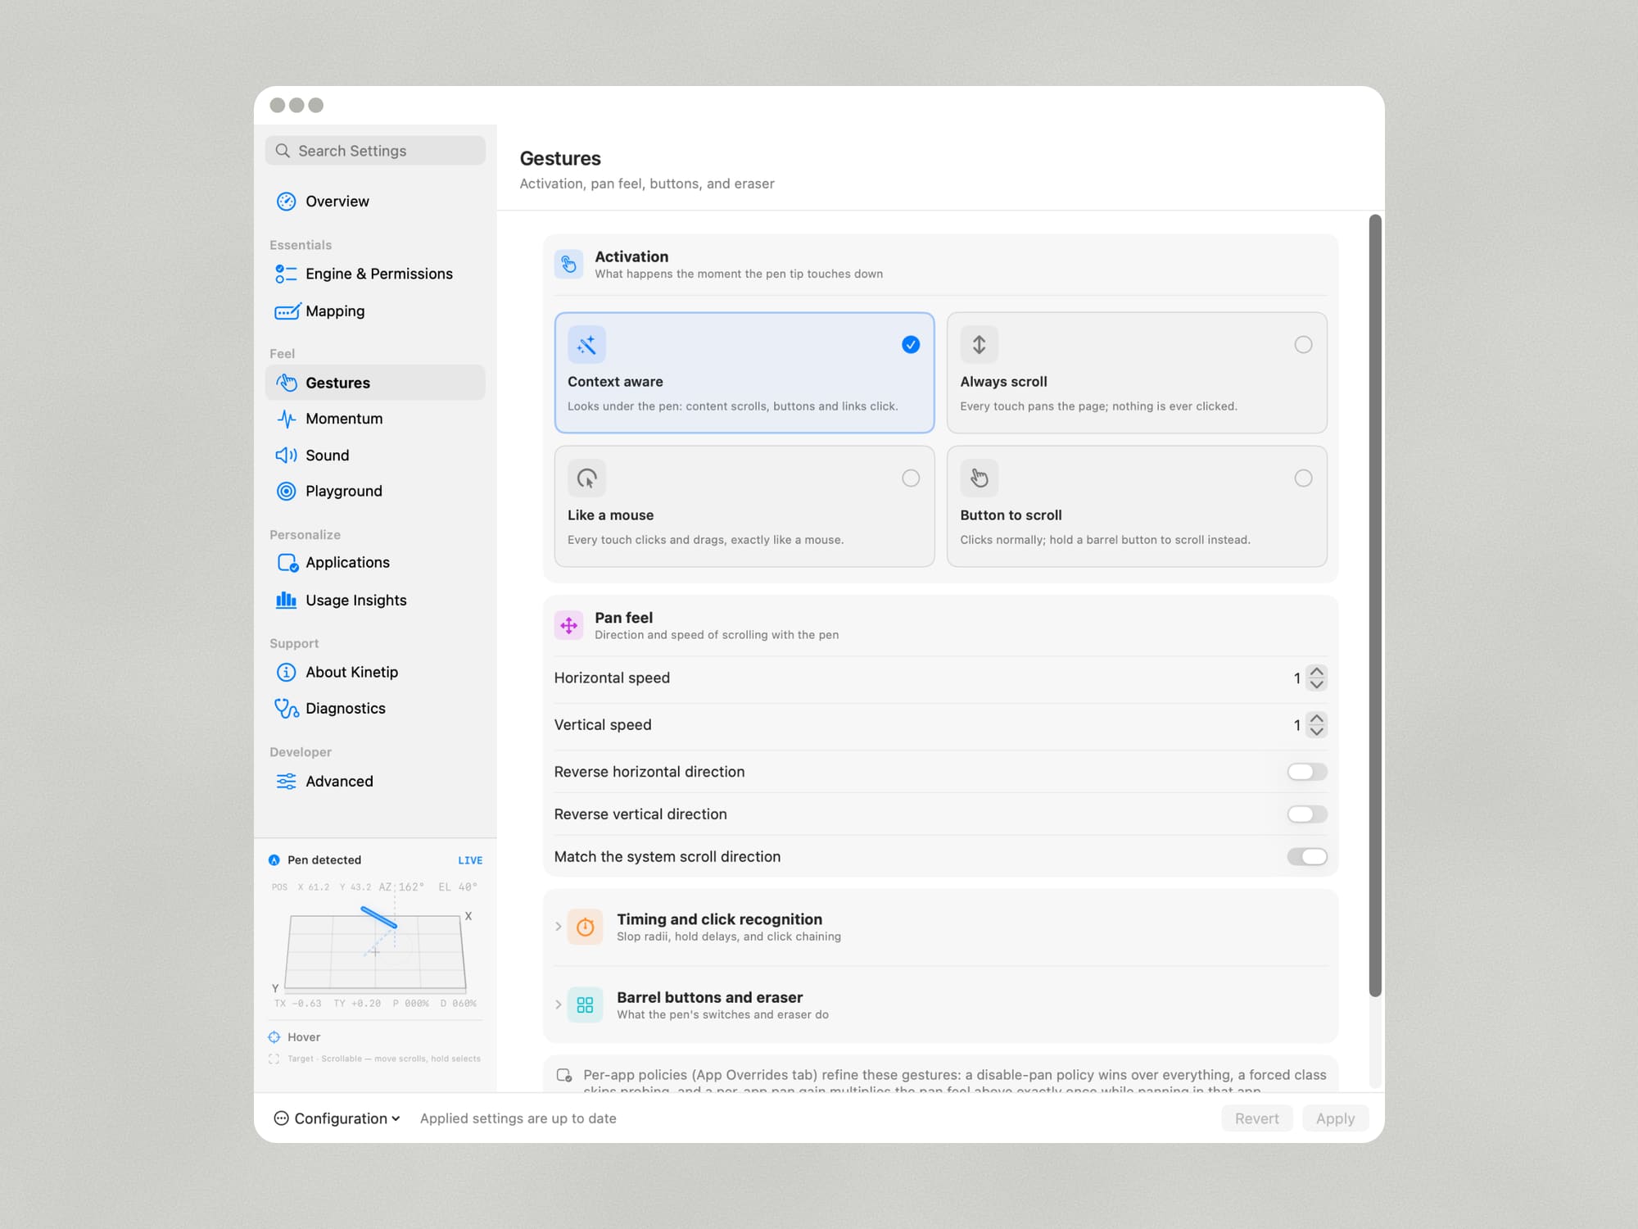Expand Barrel buttons and eraser chevron
Viewport: 1638px width, 1229px height.
tap(559, 1005)
